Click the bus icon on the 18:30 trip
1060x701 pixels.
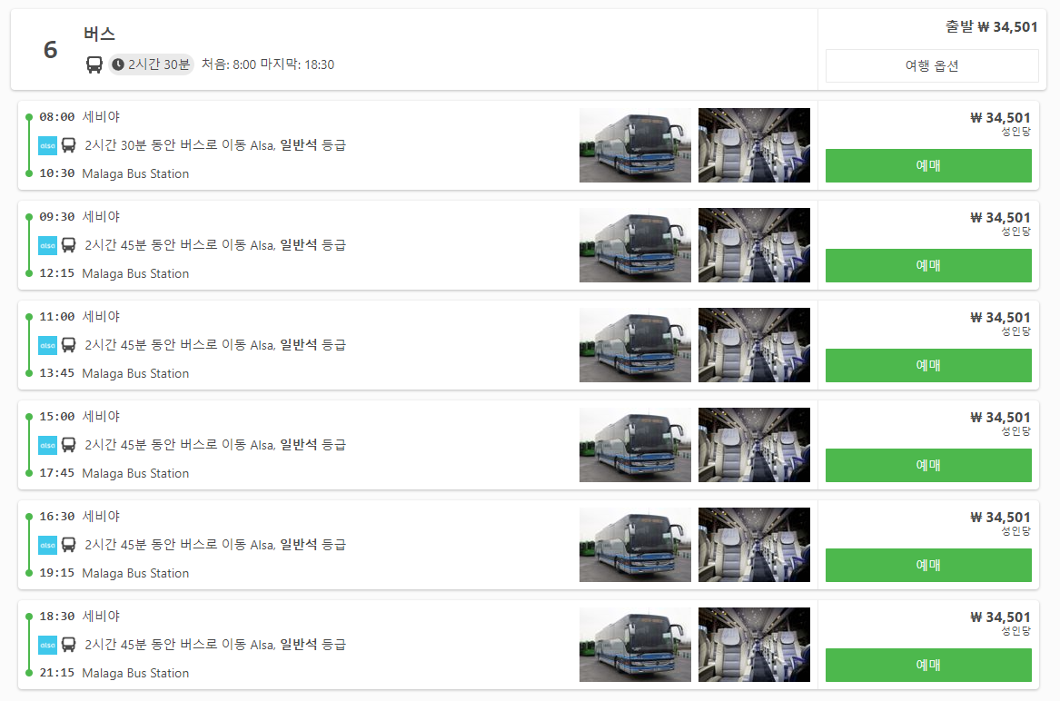[x=68, y=645]
